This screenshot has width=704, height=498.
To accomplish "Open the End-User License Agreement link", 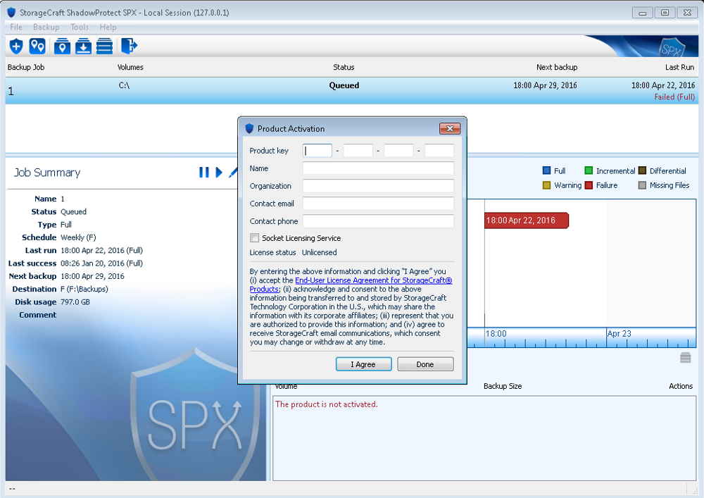I will point(373,280).
